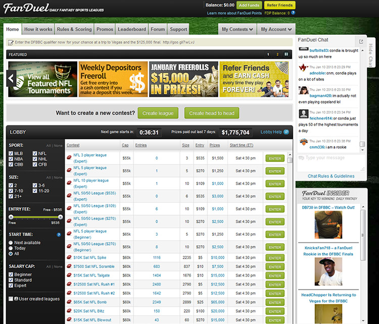The width and height of the screenshot is (379, 324).
Task: Toggle the CBB sport checkbox
Action: pyautogui.click(x=11, y=165)
